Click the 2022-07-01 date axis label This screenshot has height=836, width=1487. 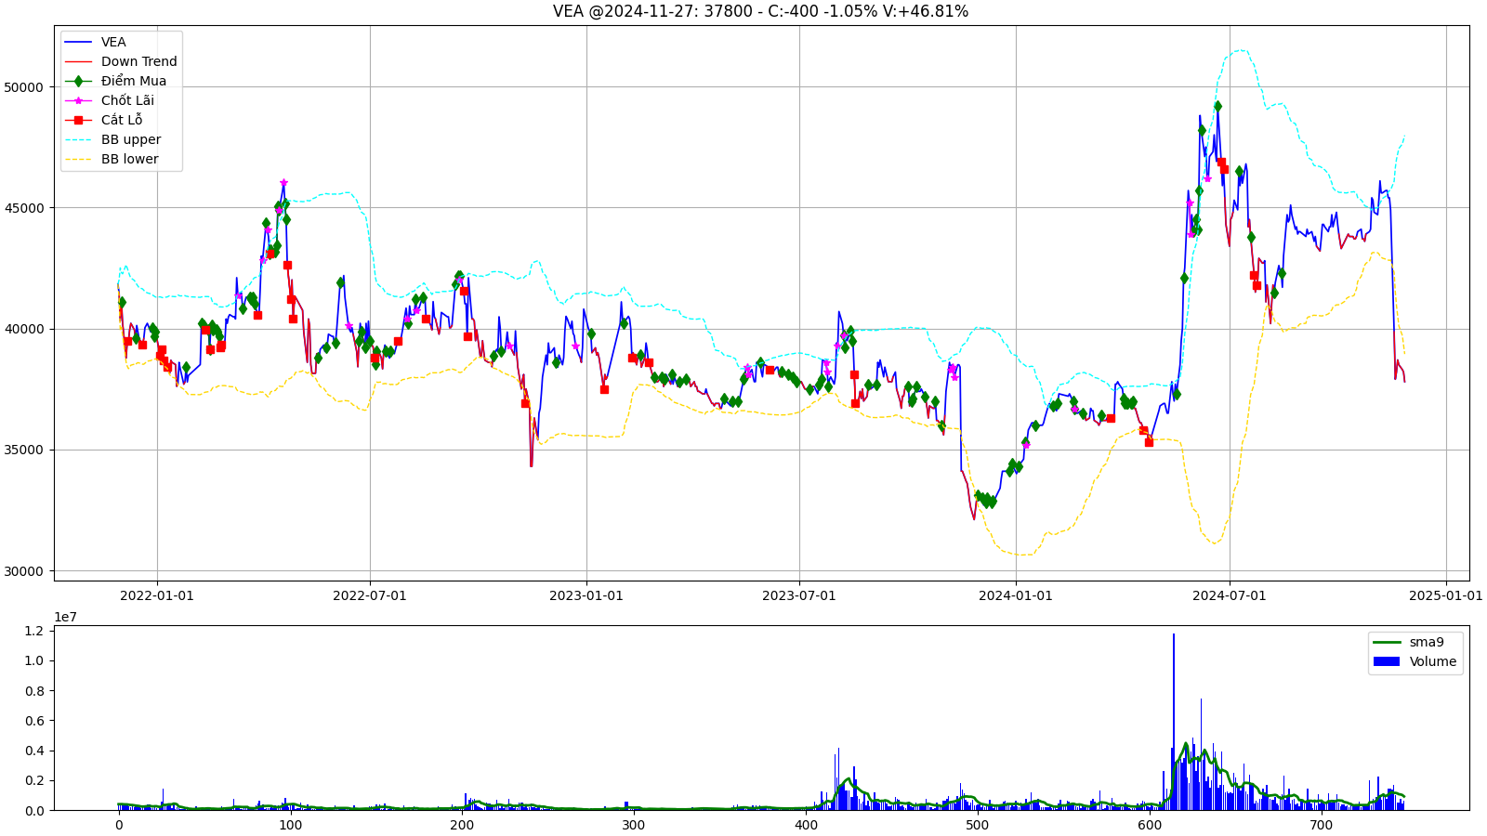[x=370, y=595]
